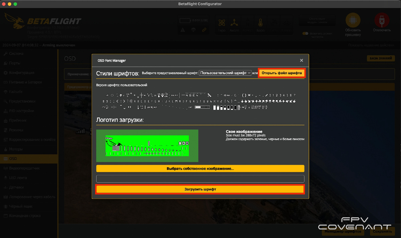Close the OSD Font Manager dialog

301,60
